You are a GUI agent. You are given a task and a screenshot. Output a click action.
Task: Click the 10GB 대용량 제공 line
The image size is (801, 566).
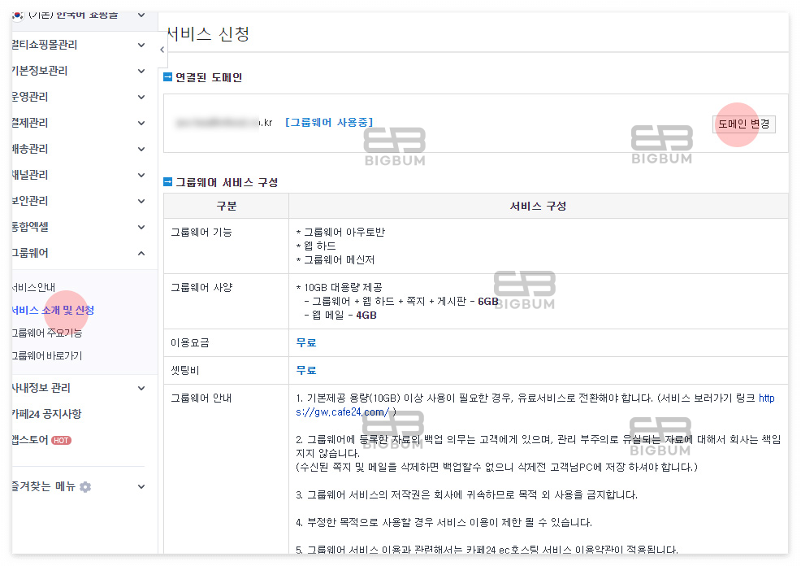340,288
